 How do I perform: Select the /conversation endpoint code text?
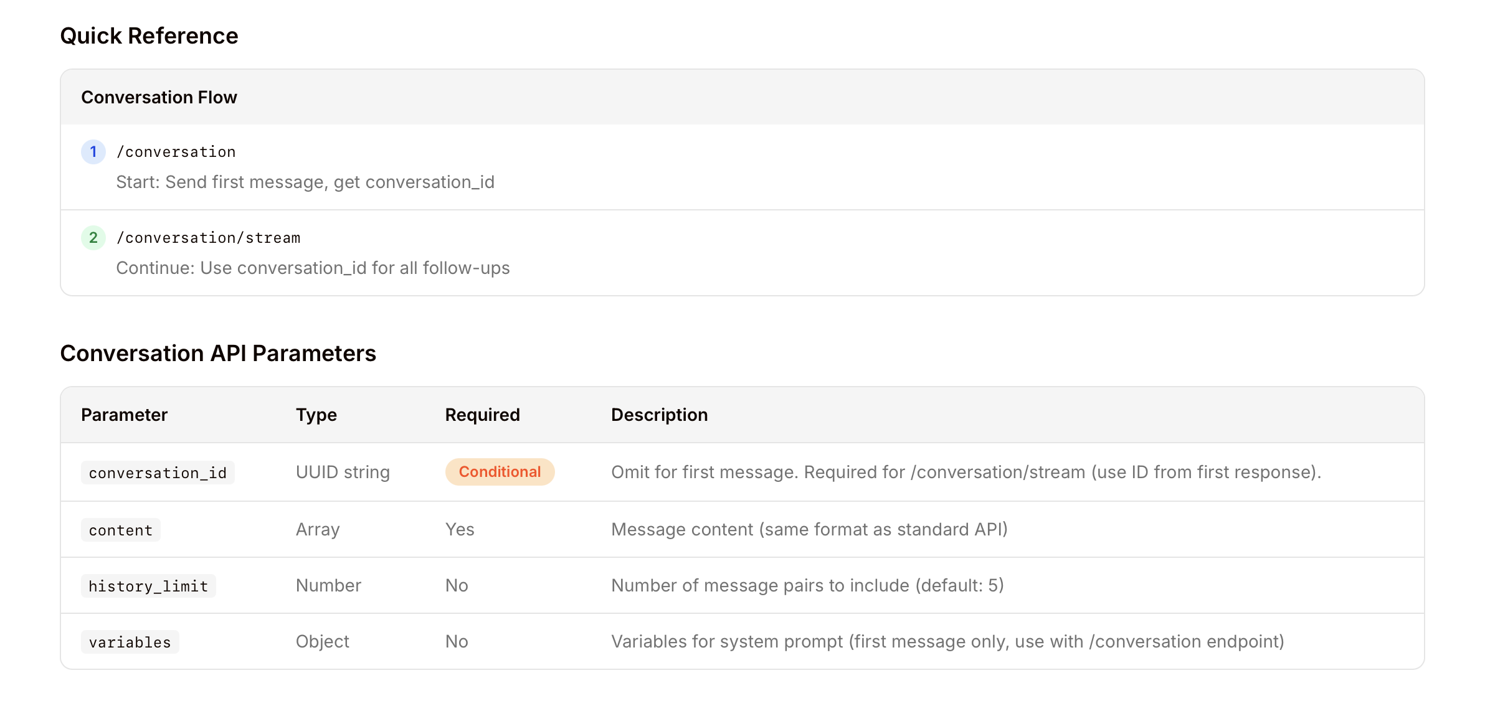point(176,151)
